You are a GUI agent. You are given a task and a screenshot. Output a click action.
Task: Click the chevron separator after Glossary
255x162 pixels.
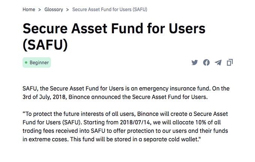click(67, 9)
